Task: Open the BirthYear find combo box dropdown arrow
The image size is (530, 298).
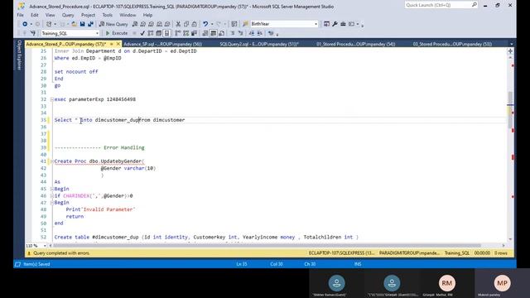Action: click(316, 24)
